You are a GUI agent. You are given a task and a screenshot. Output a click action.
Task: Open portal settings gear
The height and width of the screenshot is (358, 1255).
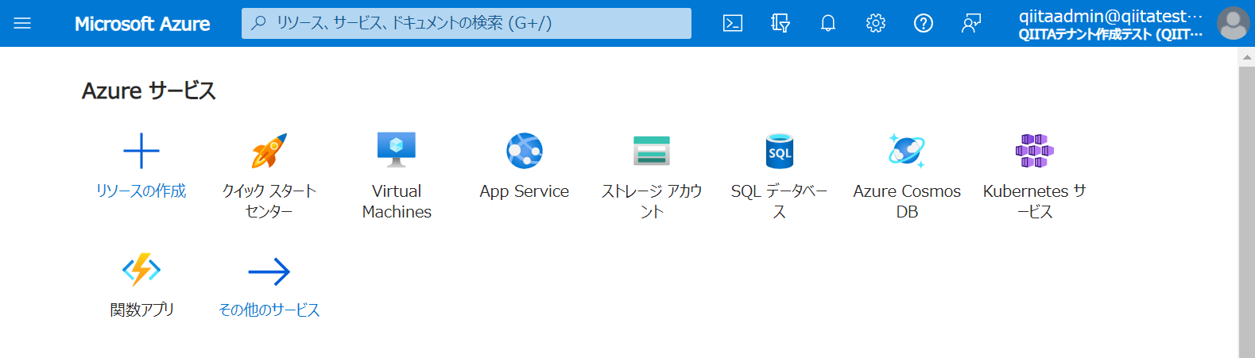pyautogui.click(x=876, y=23)
